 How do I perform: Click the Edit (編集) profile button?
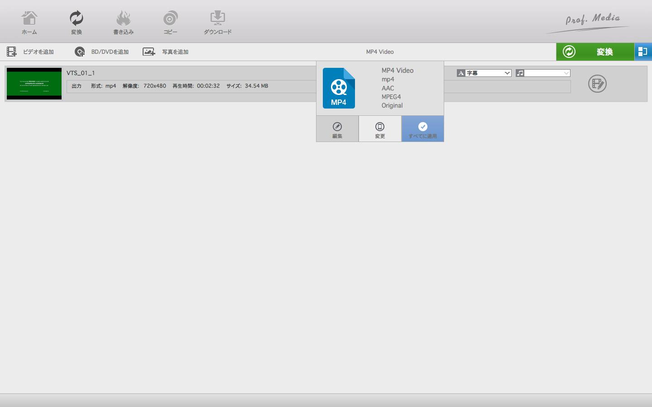[337, 129]
